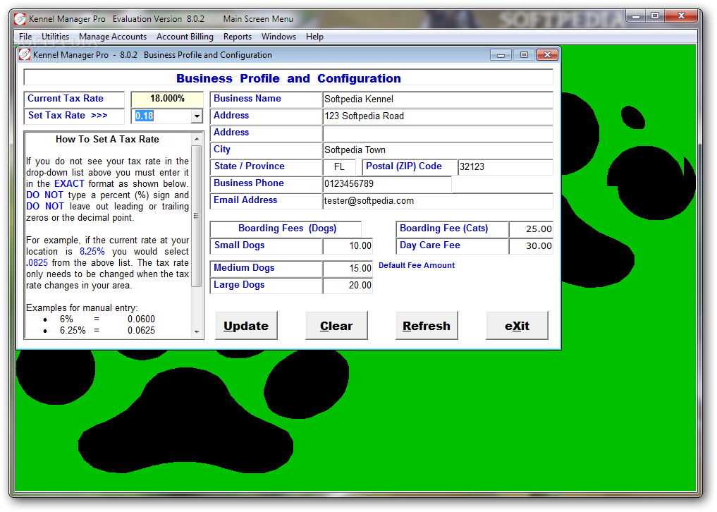
Task: Click the 0.0600 manual entry example
Action: (x=141, y=319)
